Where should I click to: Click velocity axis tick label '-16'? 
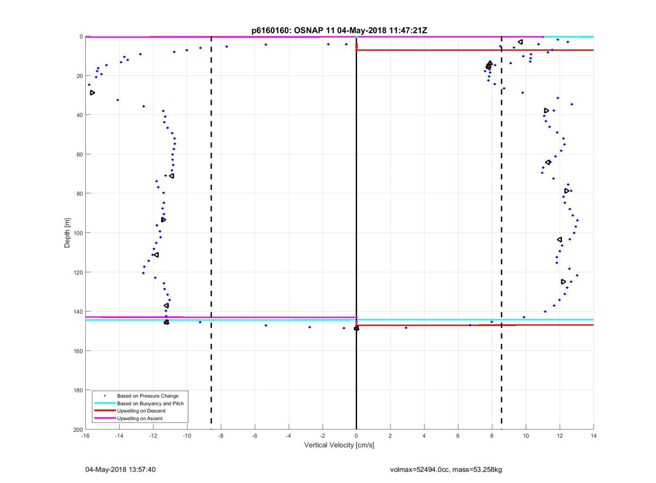[85, 436]
